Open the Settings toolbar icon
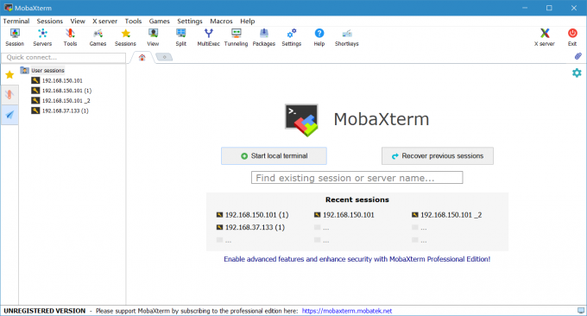Image resolution: width=587 pixels, height=316 pixels. click(x=292, y=37)
